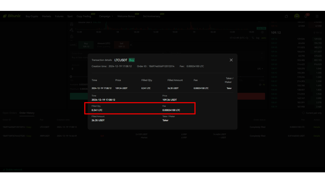Close the Transaction details dialog
This screenshot has width=325, height=183.
(231, 60)
